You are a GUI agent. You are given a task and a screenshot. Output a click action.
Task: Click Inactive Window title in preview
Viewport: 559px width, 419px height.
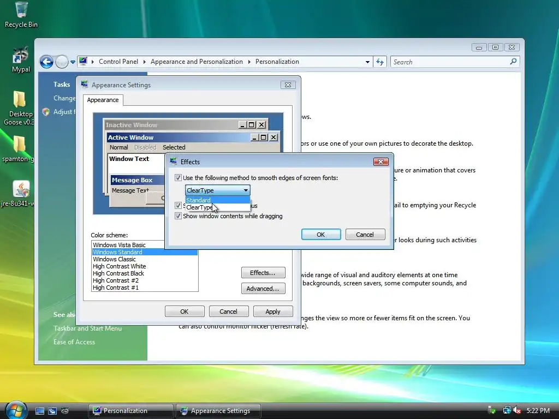(131, 125)
